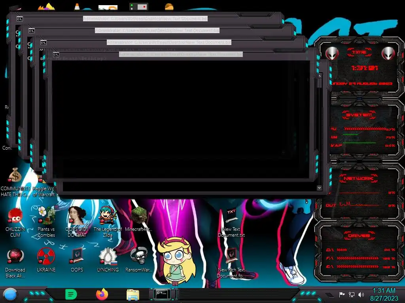Click the volume speaker tray icon
The width and height of the screenshot is (405, 303).
click(361, 294)
